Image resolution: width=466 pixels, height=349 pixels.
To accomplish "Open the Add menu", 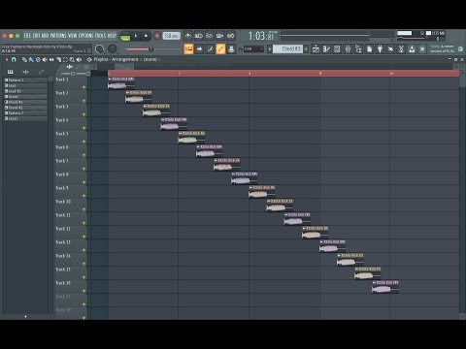I will [45, 36].
